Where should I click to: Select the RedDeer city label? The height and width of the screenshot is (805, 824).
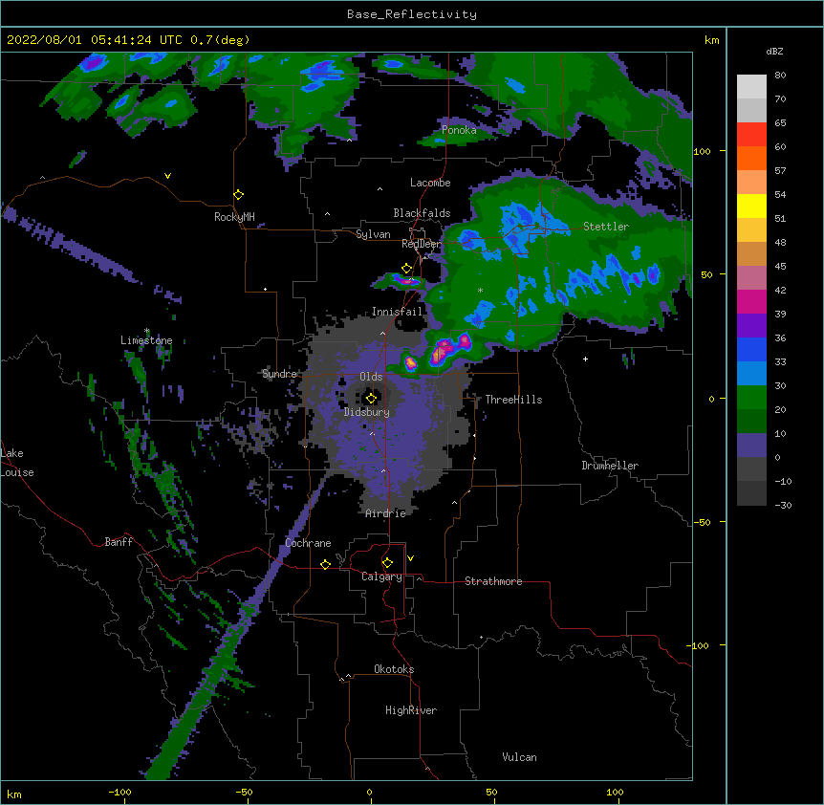pos(422,244)
